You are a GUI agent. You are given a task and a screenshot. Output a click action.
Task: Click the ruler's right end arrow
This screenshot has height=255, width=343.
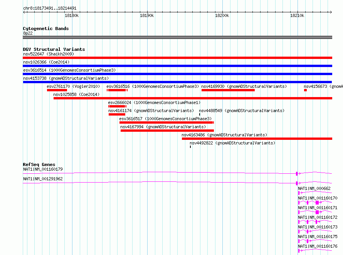pos(331,12)
